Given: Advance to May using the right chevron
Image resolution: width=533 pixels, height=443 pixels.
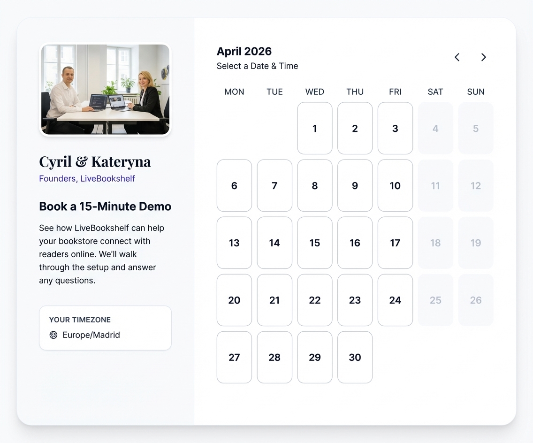Looking at the screenshot, I should [484, 57].
